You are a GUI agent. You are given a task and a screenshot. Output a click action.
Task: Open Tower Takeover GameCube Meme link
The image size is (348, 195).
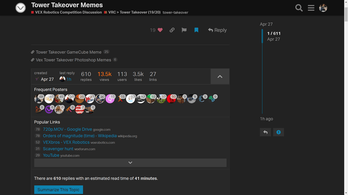[x=69, y=52]
